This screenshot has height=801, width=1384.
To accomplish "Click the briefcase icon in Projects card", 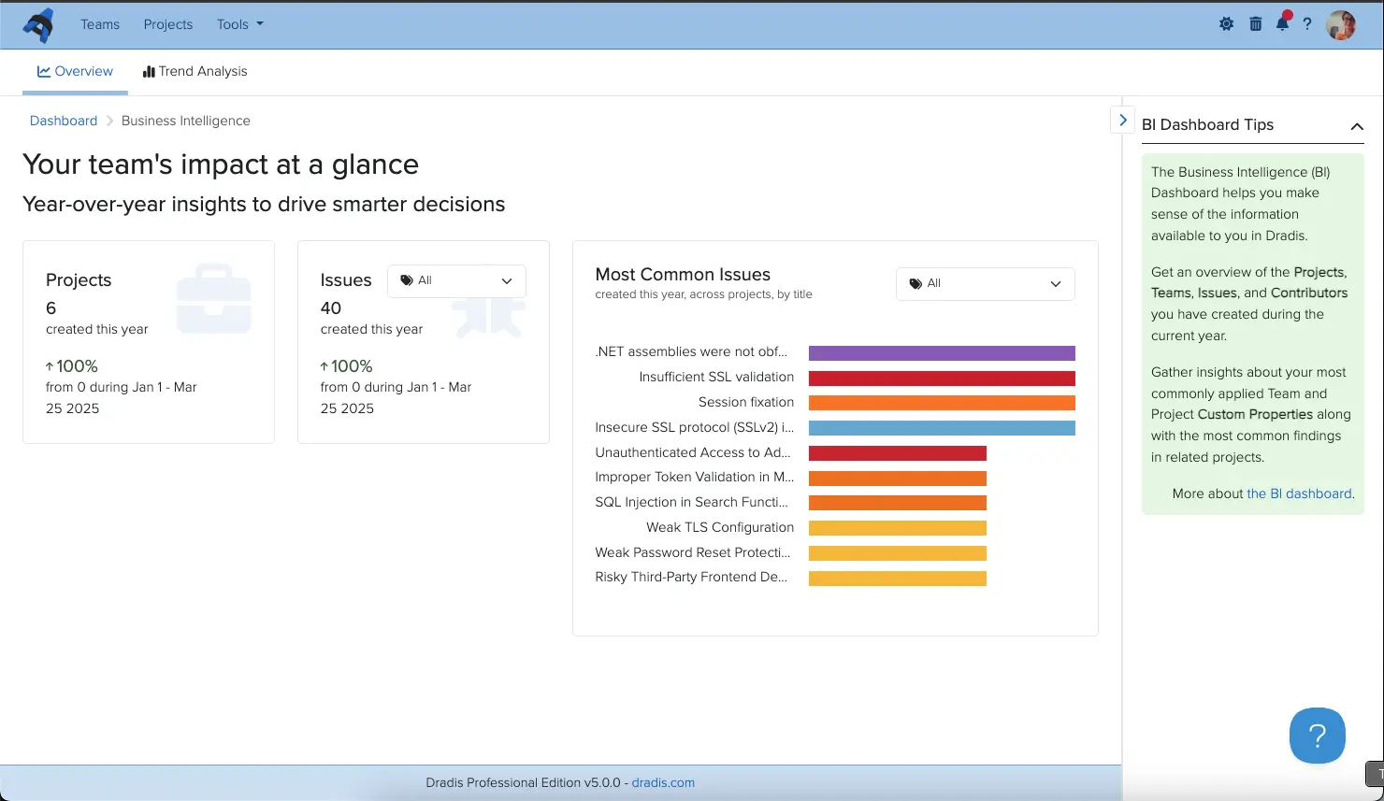I will point(214,299).
